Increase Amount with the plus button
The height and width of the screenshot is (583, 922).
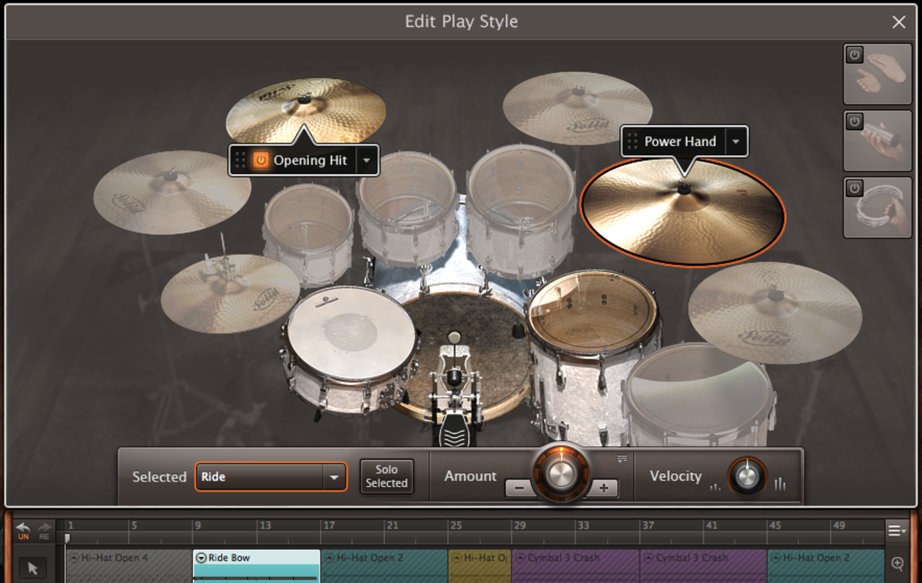tap(604, 488)
